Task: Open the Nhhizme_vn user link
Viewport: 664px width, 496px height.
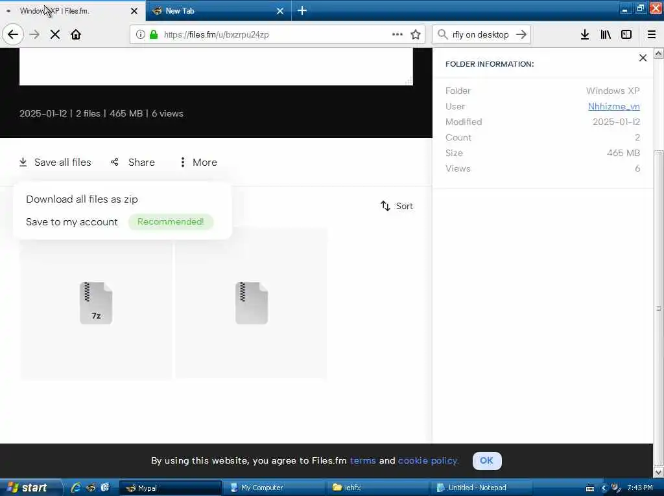Action: (613, 107)
